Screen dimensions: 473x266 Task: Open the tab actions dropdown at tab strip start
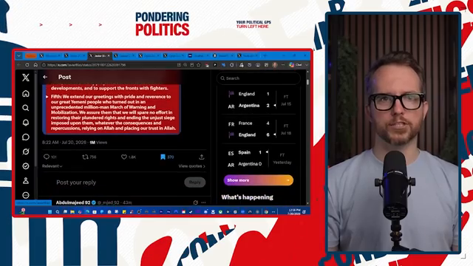point(19,56)
